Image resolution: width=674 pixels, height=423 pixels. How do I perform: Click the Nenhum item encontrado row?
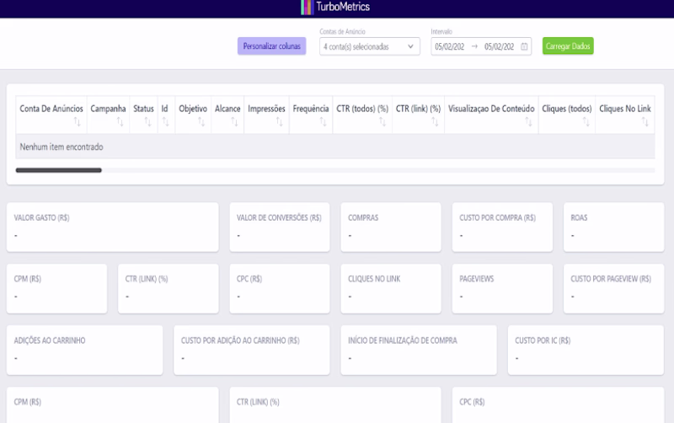click(x=335, y=147)
